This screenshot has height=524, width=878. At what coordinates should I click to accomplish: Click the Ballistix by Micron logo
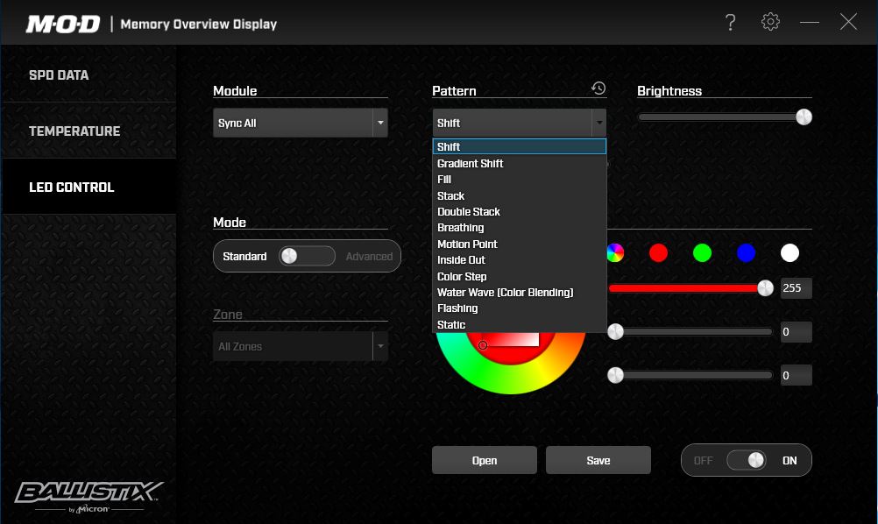click(89, 497)
